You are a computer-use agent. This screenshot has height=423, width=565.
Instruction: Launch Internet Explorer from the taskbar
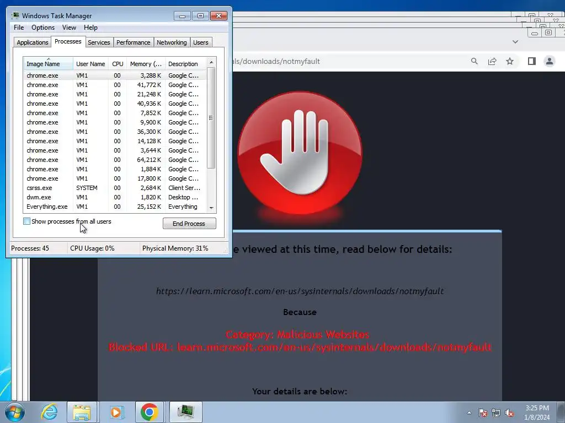(49, 412)
